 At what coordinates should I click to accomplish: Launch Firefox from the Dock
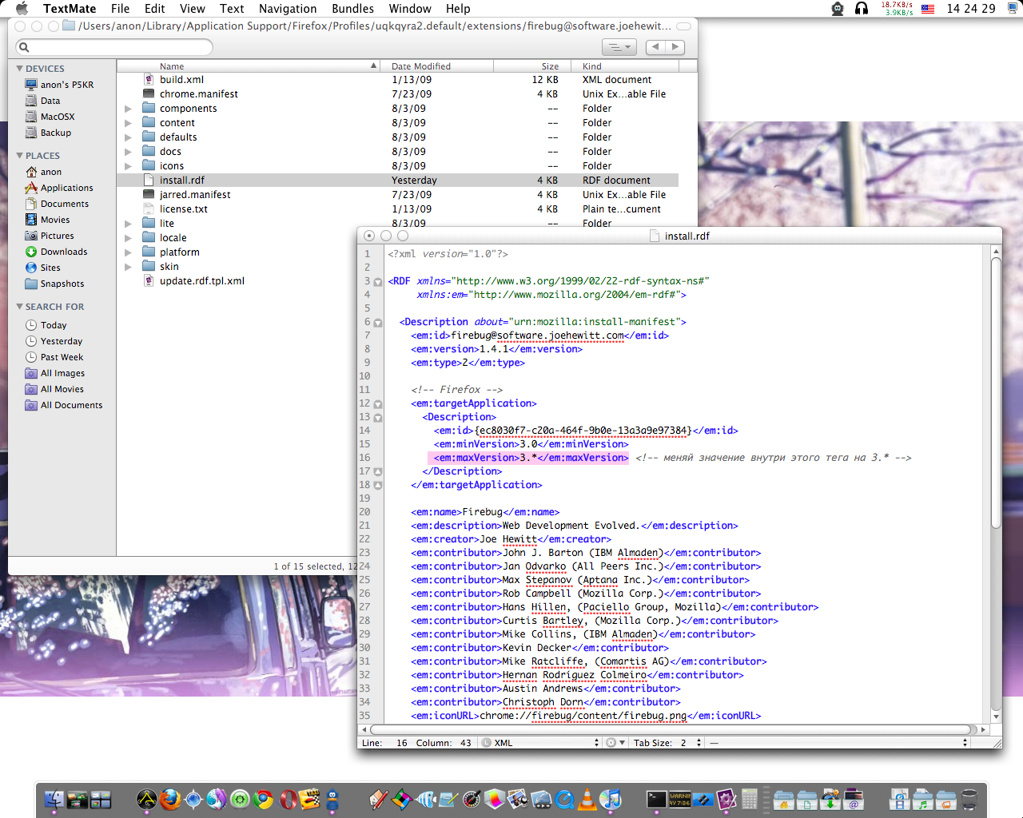click(169, 800)
